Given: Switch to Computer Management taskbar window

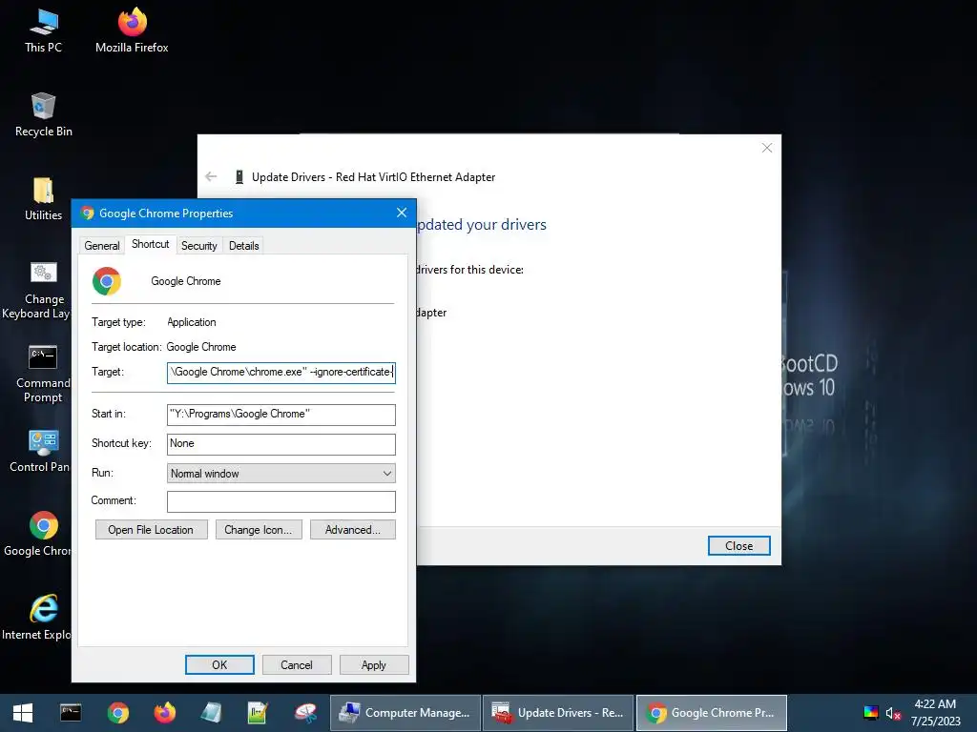Looking at the screenshot, I should click(x=405, y=713).
